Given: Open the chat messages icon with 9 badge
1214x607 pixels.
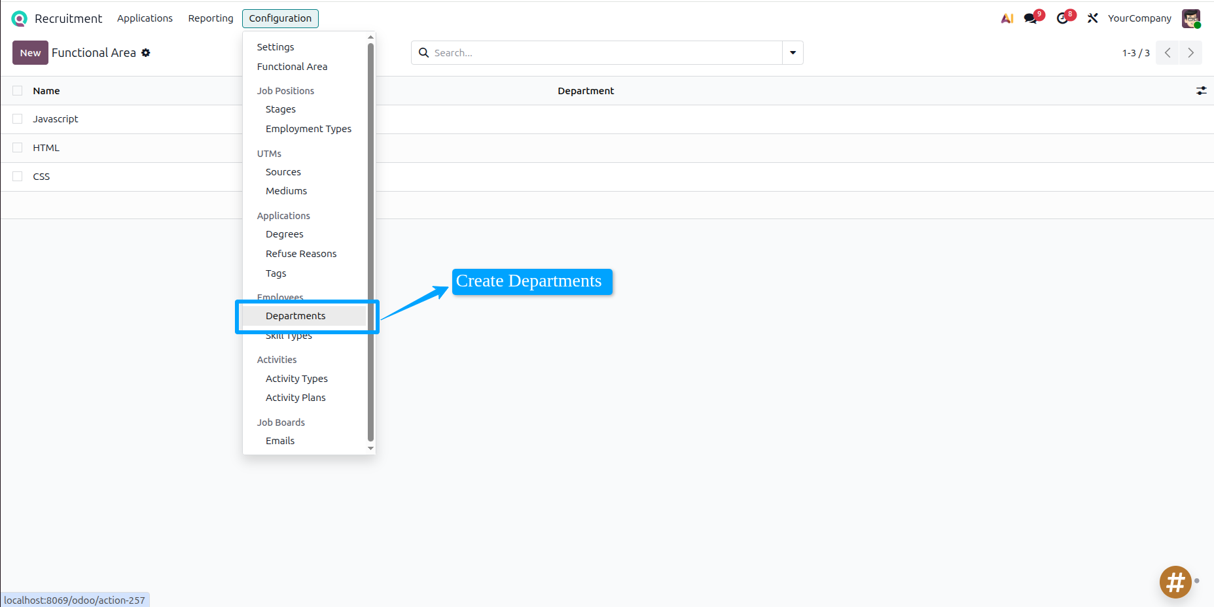Looking at the screenshot, I should tap(1031, 18).
